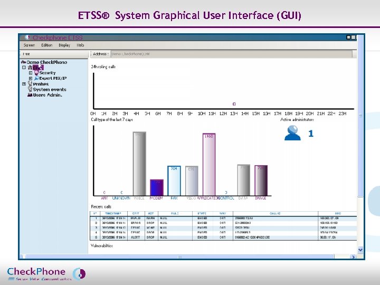Sort by the CRIT column header

click(x=136, y=214)
